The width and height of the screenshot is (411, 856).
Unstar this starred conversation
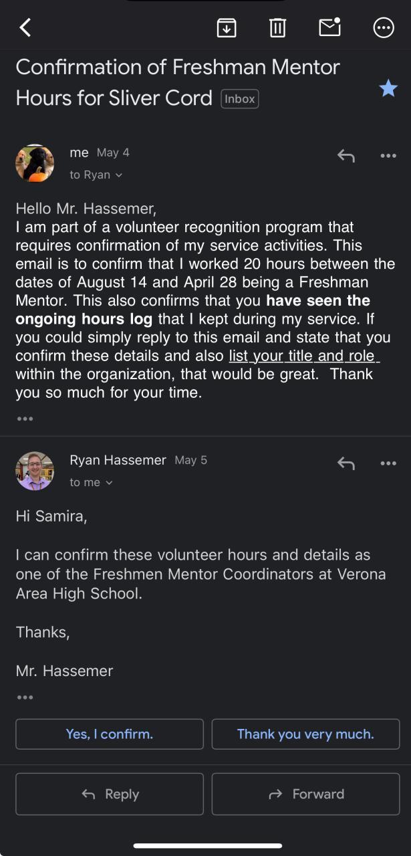pyautogui.click(x=388, y=88)
